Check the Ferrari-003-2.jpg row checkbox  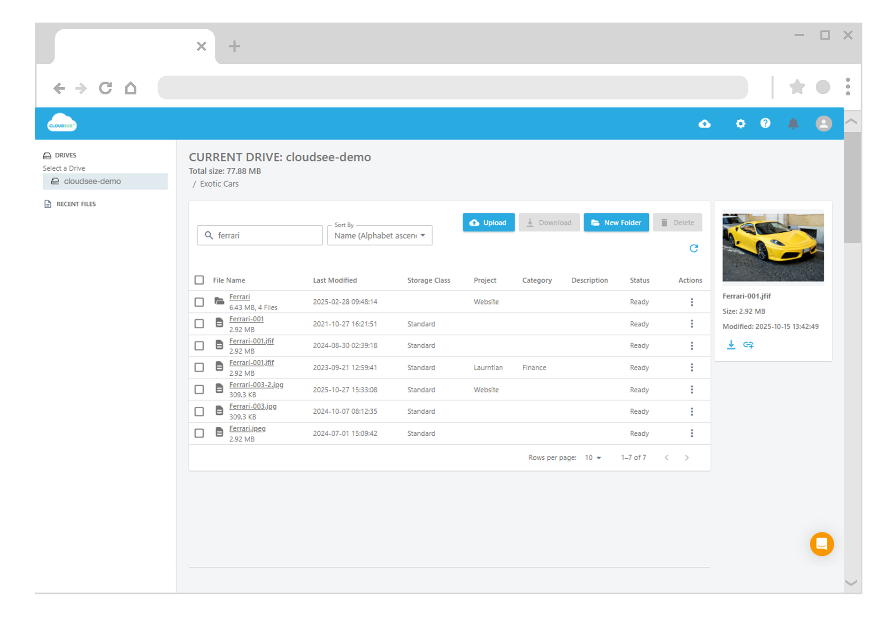(199, 389)
